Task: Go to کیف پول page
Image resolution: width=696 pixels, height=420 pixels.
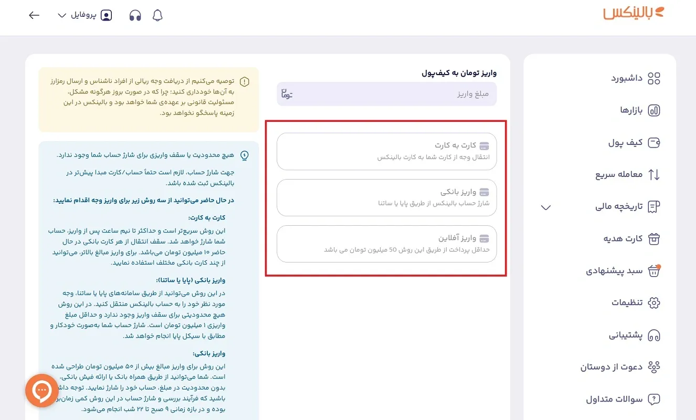Action: click(x=626, y=143)
